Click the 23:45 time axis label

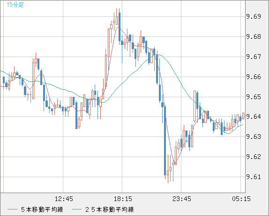coord(182,199)
